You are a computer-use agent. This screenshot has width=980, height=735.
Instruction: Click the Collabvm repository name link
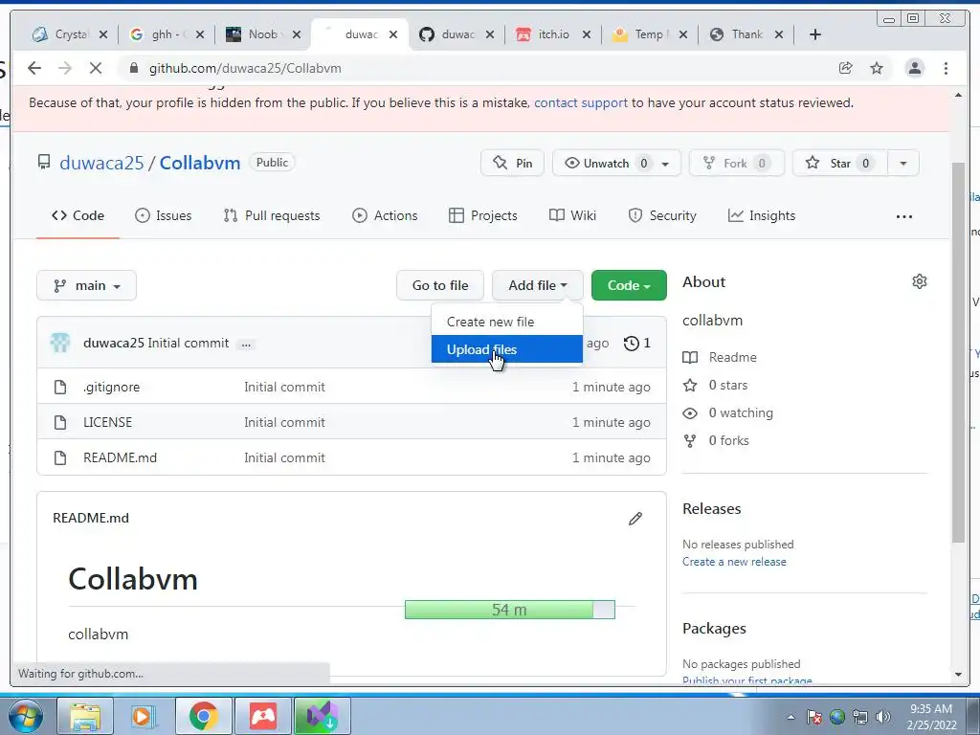pos(200,163)
